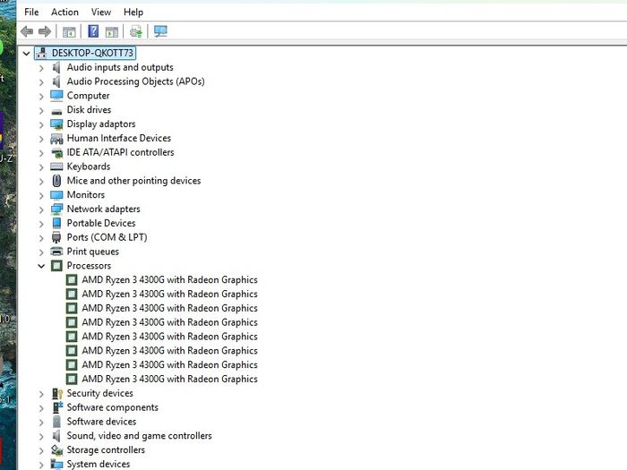
Task: Collapse the Processors node
Action: tap(41, 266)
